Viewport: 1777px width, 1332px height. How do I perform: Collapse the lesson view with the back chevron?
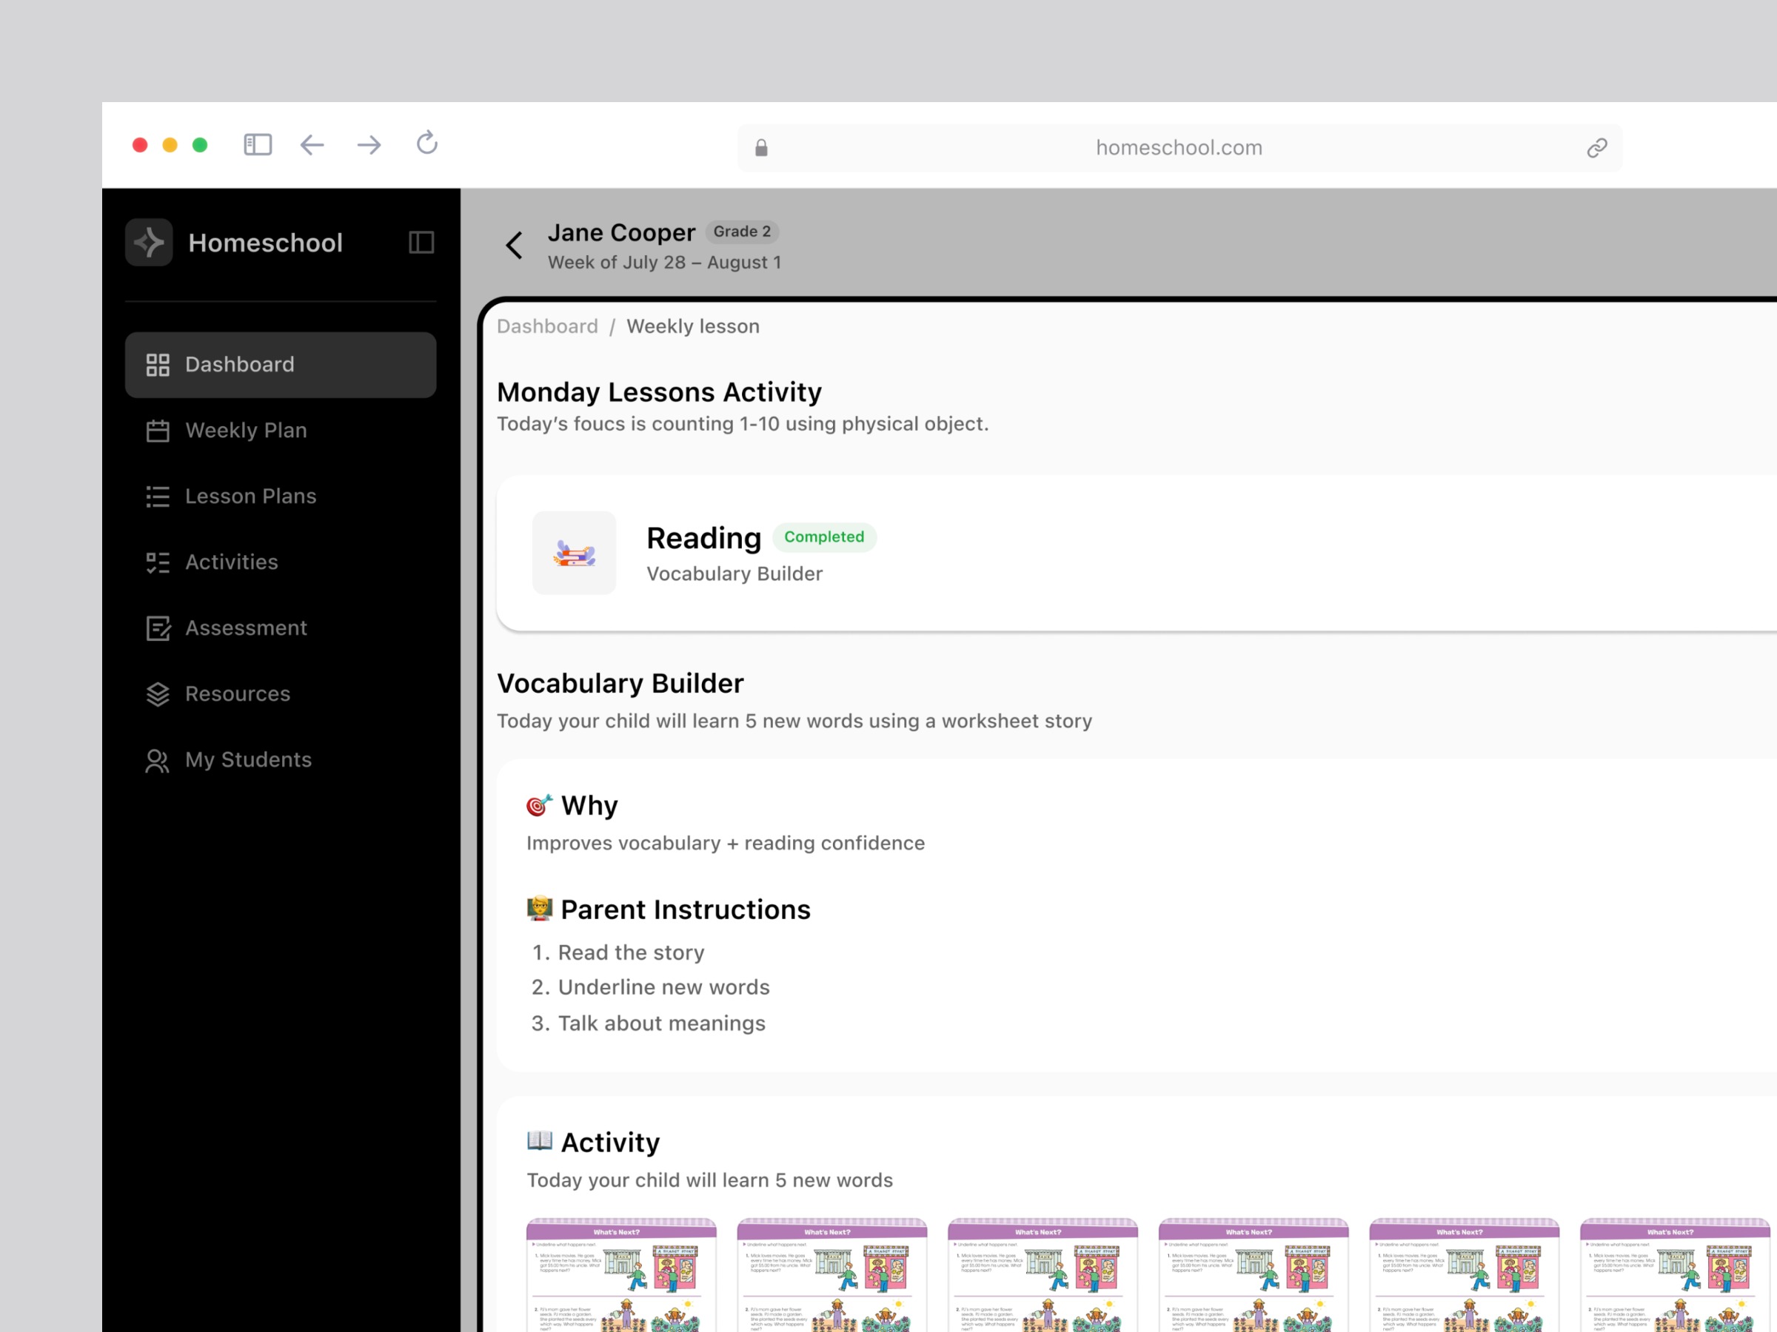point(514,246)
